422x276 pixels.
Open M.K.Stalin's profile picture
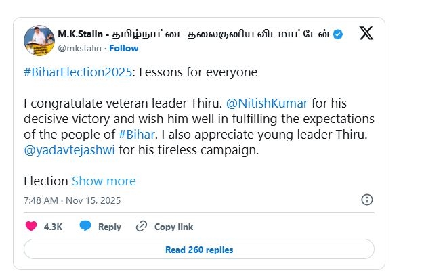click(39, 40)
